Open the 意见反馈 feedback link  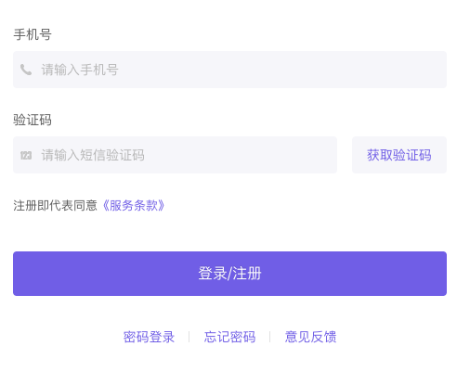tap(310, 337)
